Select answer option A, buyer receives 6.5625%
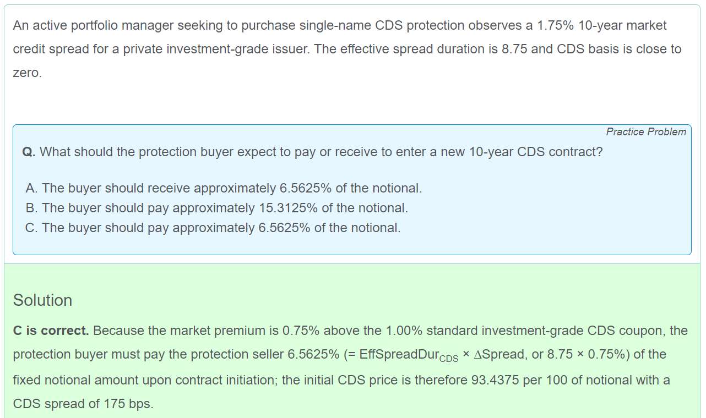 coord(224,188)
